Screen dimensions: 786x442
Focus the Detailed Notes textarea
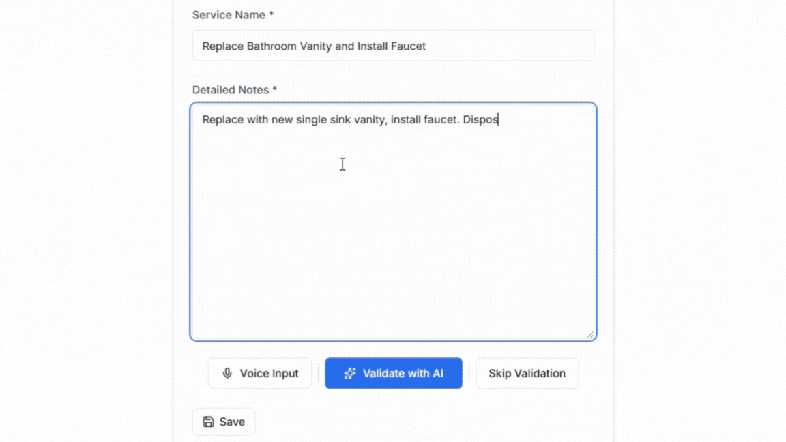pos(393,218)
